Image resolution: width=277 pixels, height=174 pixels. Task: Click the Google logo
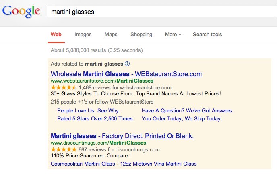(x=21, y=12)
